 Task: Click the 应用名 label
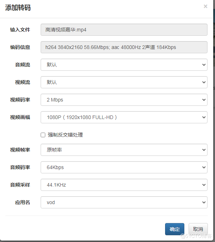click(x=22, y=202)
